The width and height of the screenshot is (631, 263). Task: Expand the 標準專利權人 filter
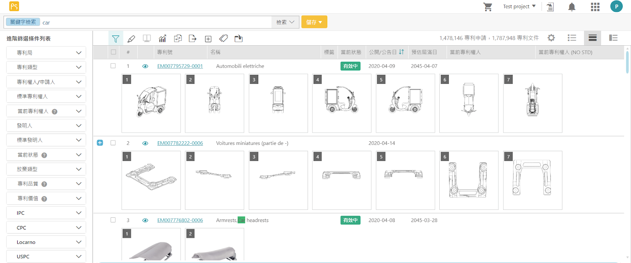coord(46,96)
